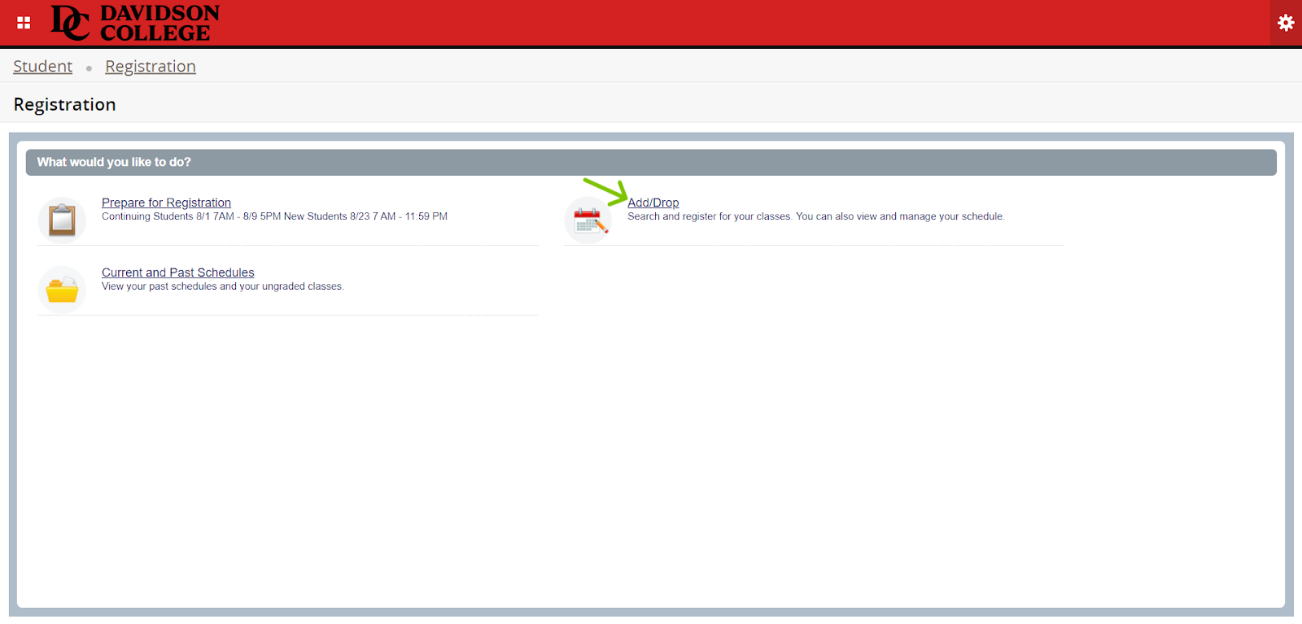
Task: Click the empty red header bar area
Action: click(x=732, y=23)
